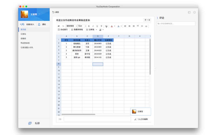Click the formula input bar

pyautogui.click(x=97, y=119)
